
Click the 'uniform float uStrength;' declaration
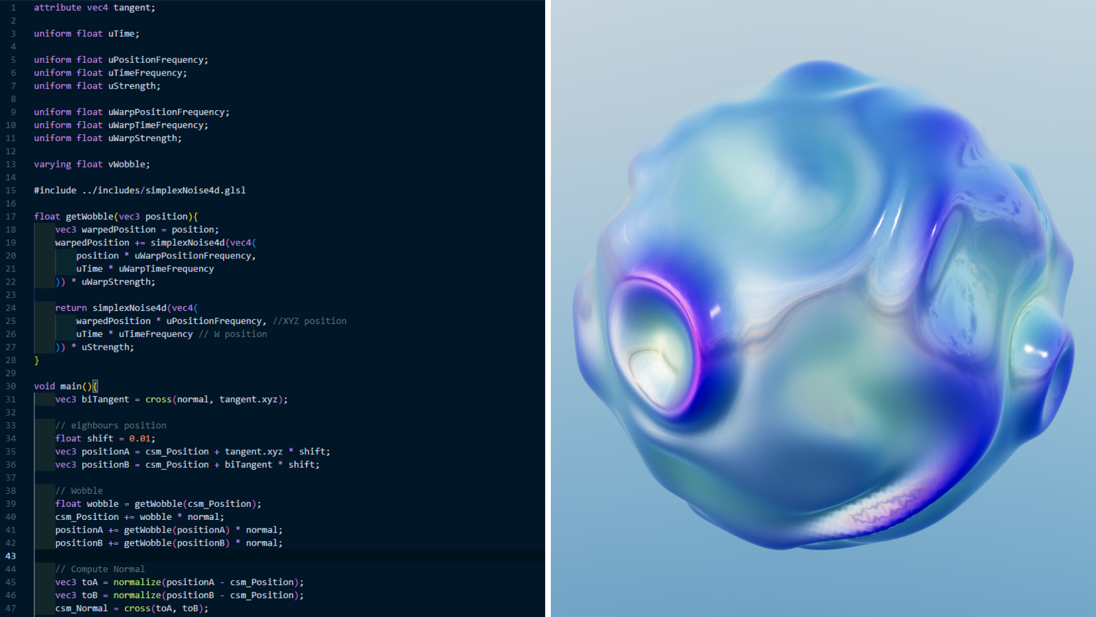click(97, 86)
